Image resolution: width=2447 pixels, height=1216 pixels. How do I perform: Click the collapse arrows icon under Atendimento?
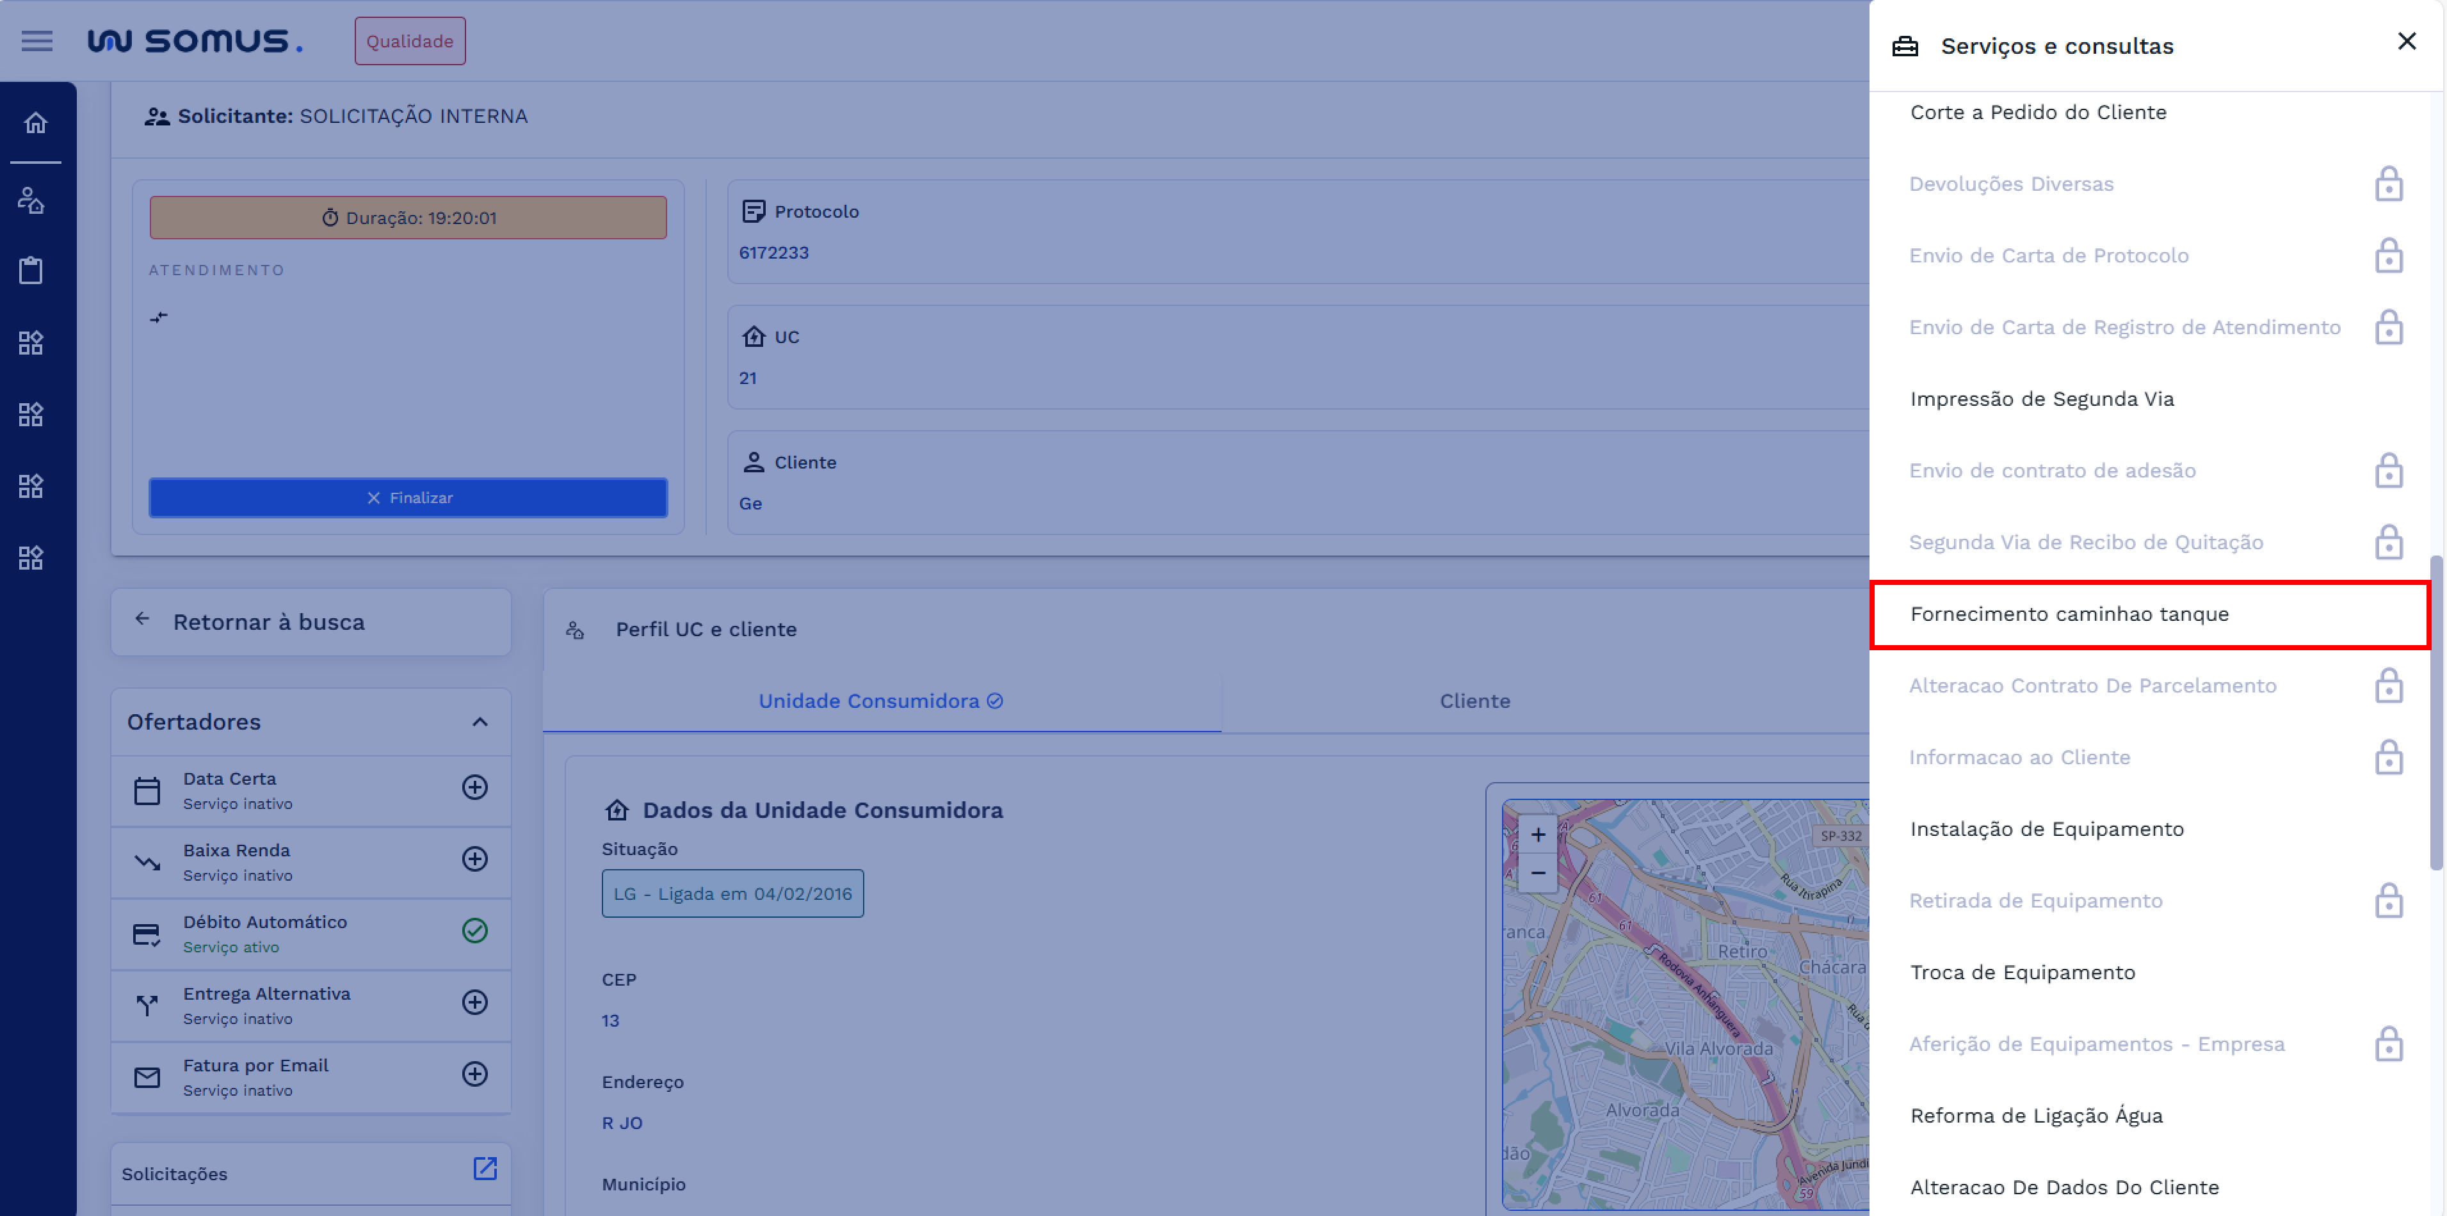click(159, 317)
